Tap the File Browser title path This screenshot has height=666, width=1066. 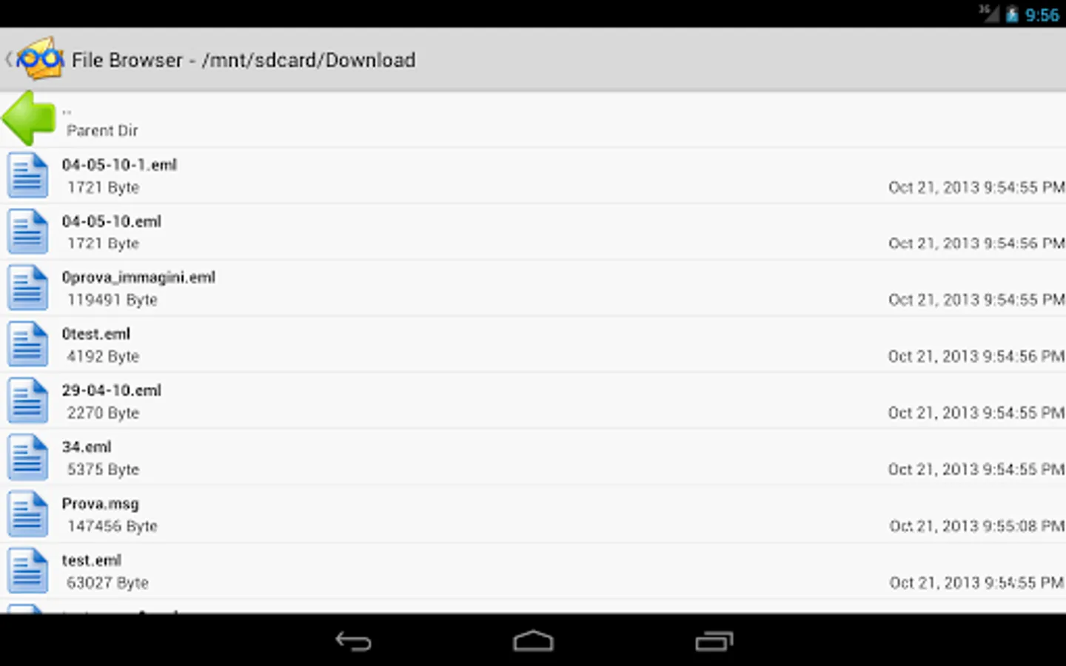[x=244, y=60]
